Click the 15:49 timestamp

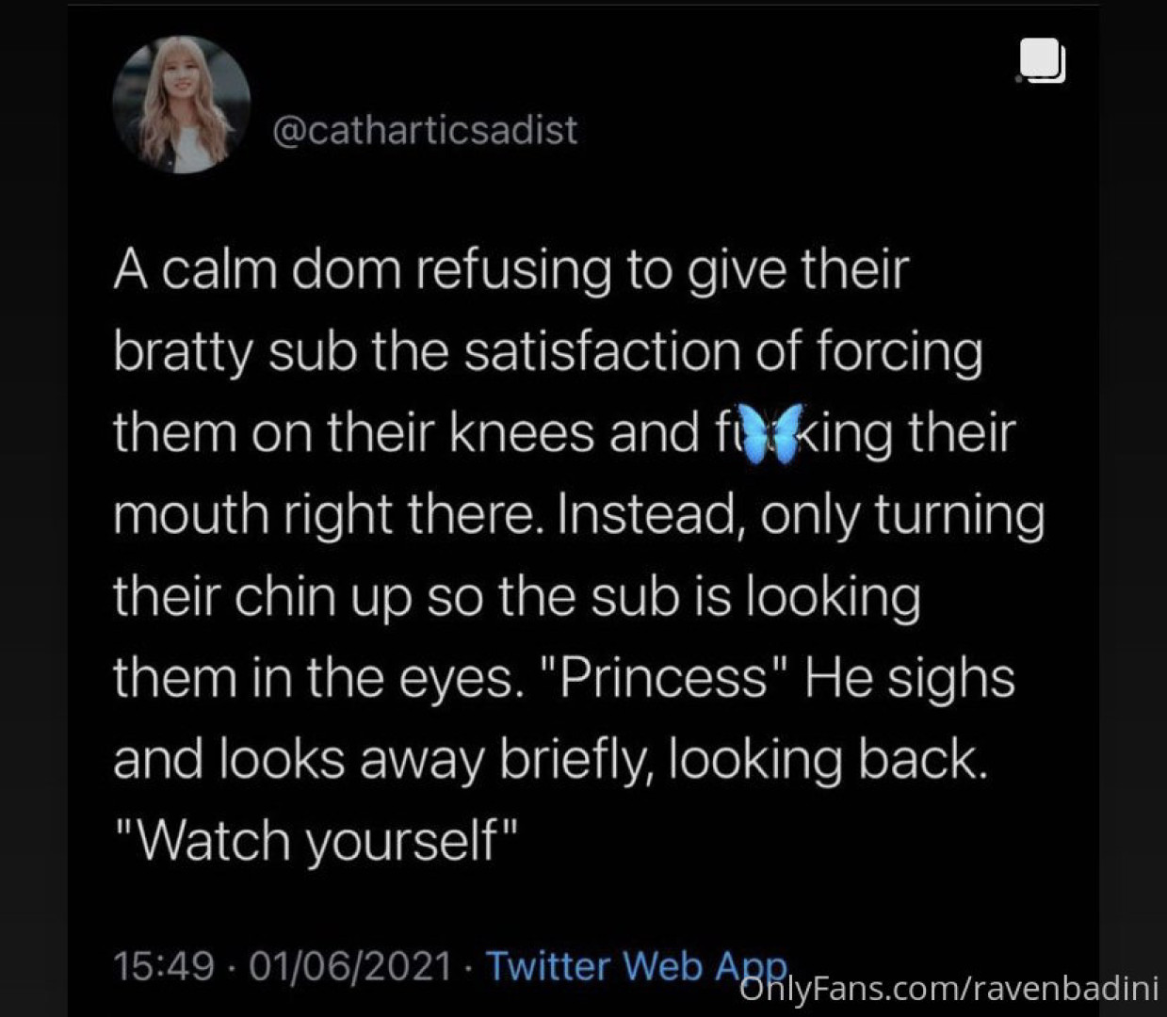[x=164, y=966]
